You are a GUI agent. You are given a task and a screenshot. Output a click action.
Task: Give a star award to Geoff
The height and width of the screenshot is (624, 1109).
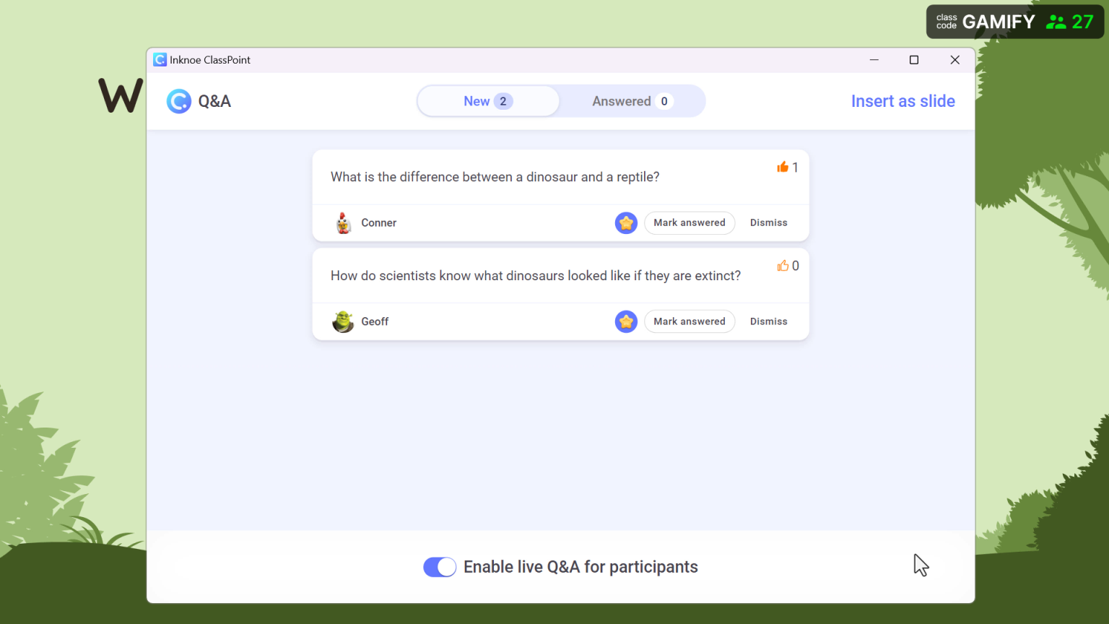tap(625, 321)
